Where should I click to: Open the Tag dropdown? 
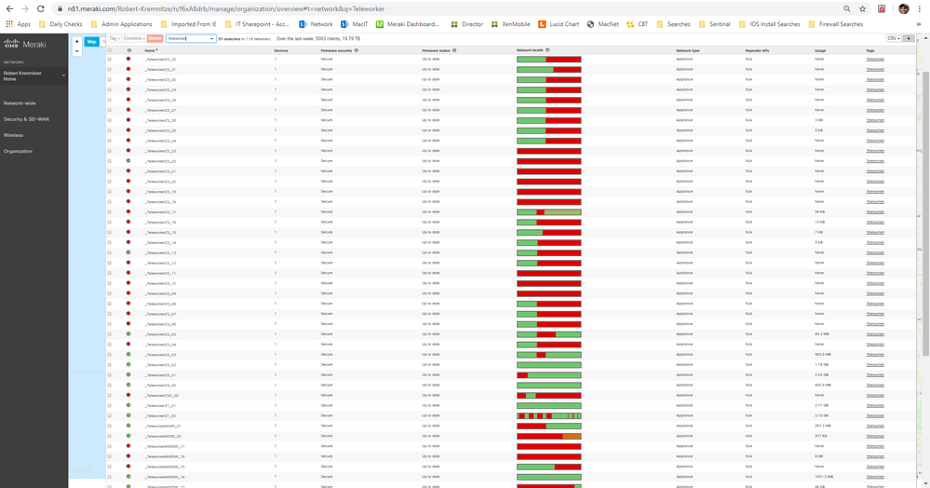115,38
